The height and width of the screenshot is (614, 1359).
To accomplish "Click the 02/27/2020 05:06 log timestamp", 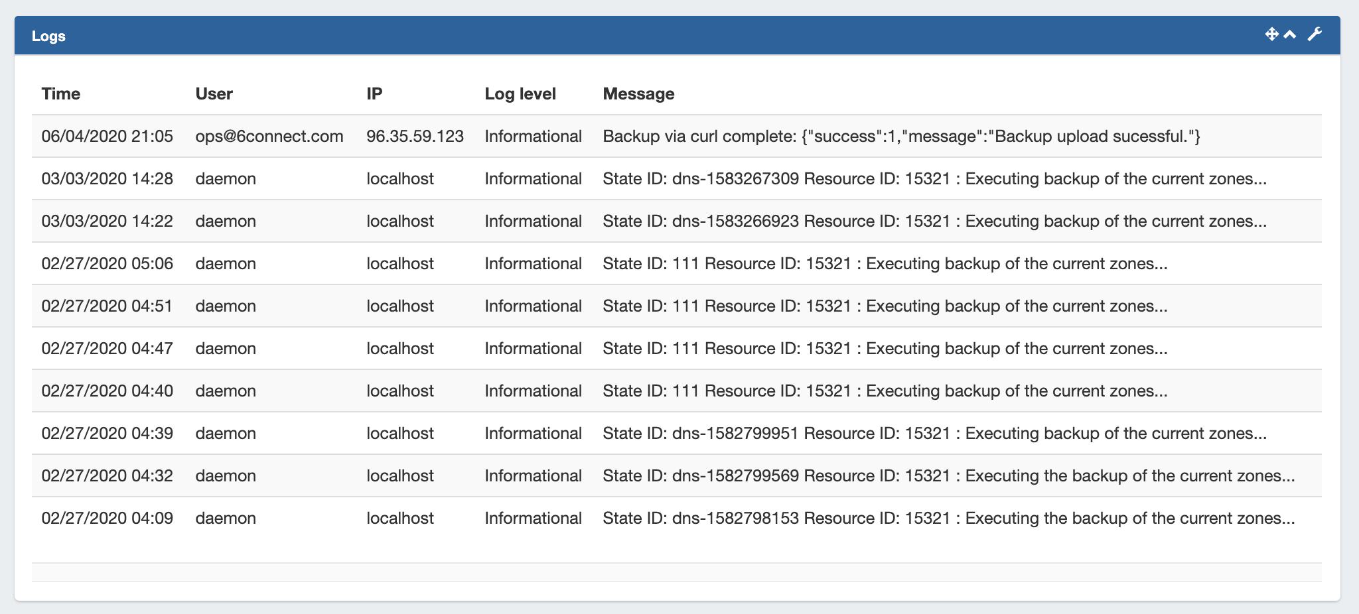I will pyautogui.click(x=107, y=263).
